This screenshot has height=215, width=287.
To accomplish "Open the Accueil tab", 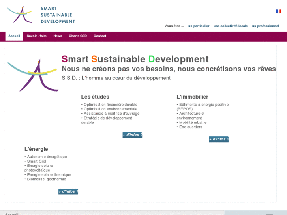I will tap(14, 36).
